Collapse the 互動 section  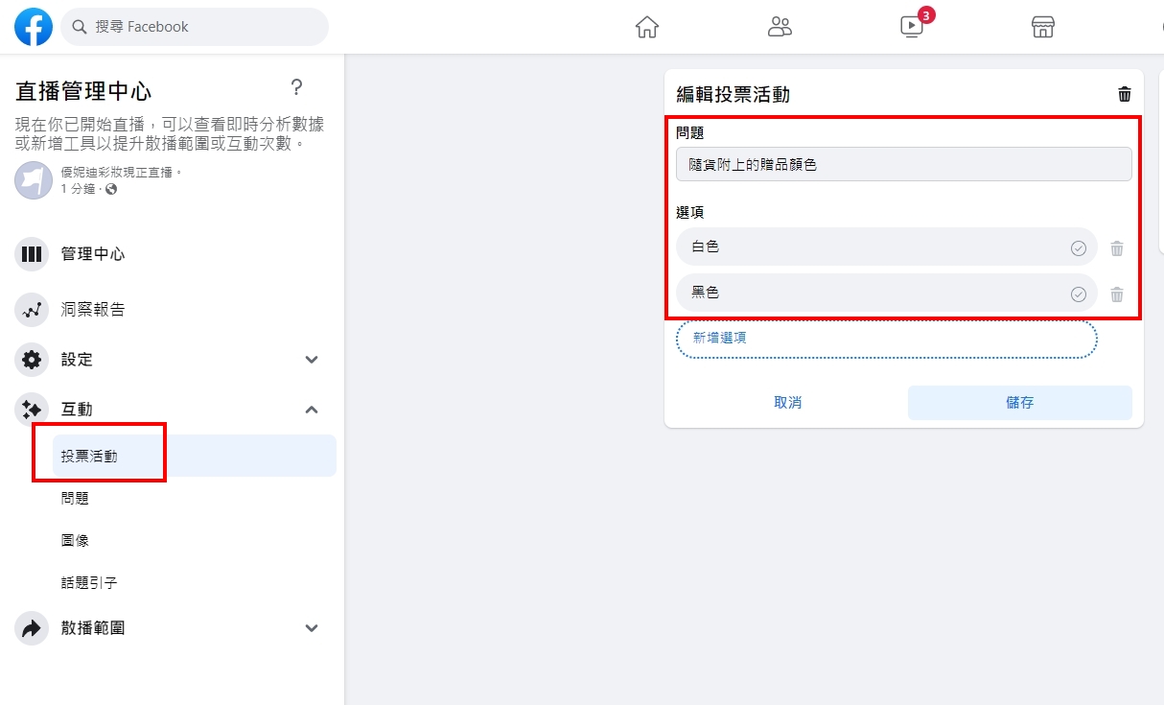coord(311,409)
